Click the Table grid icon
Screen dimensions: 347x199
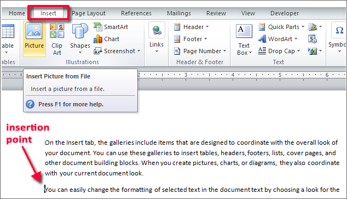coord(8,31)
